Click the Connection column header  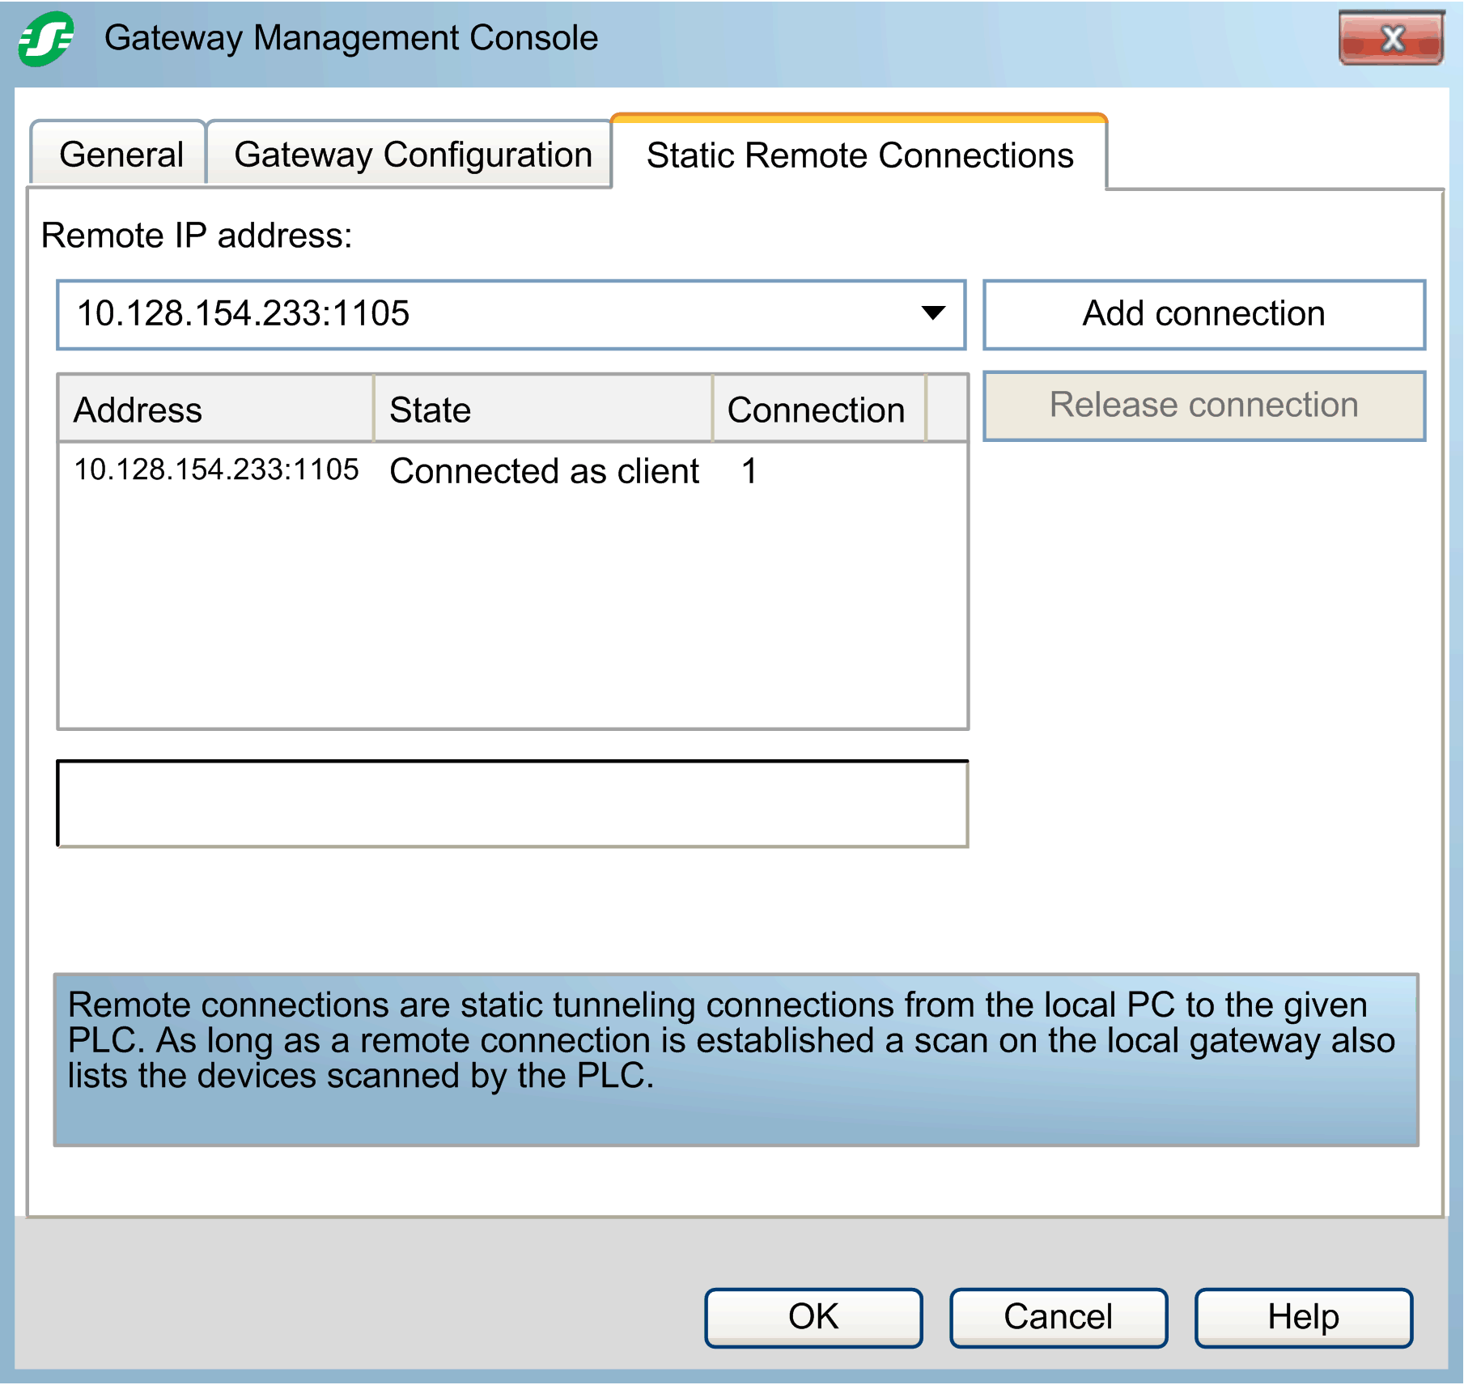tap(817, 410)
